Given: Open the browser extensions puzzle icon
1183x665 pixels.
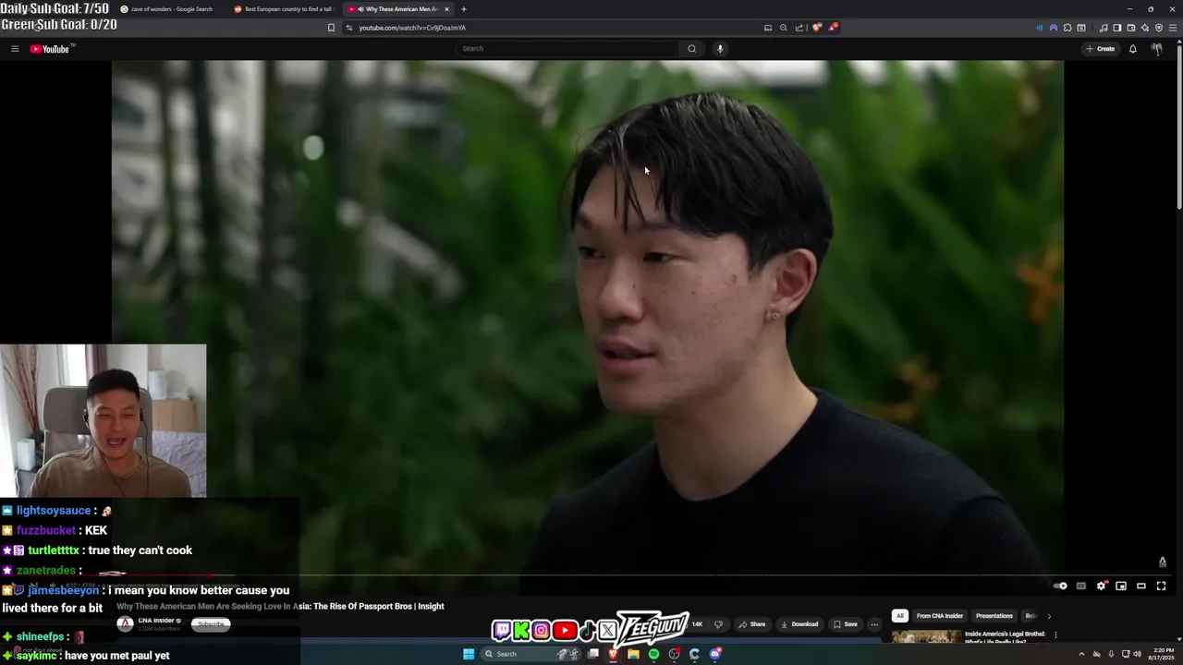Looking at the screenshot, I should pyautogui.click(x=1067, y=28).
